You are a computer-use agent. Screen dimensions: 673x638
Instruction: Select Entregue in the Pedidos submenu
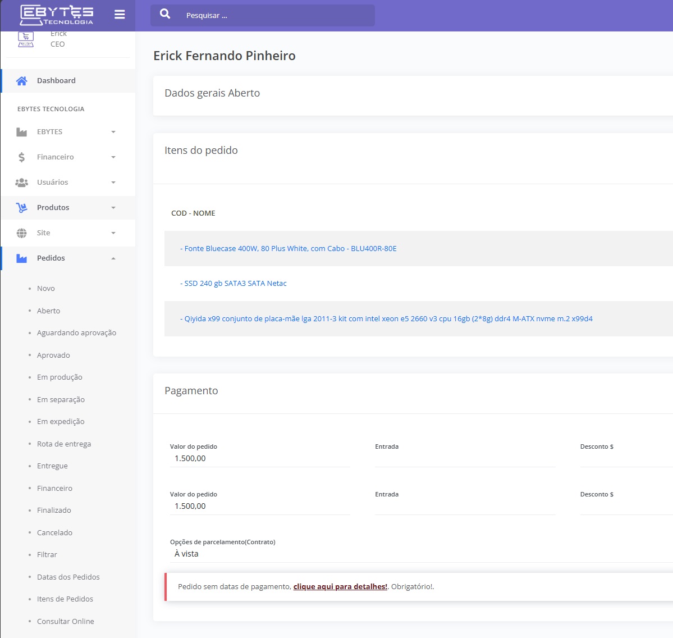(x=52, y=466)
